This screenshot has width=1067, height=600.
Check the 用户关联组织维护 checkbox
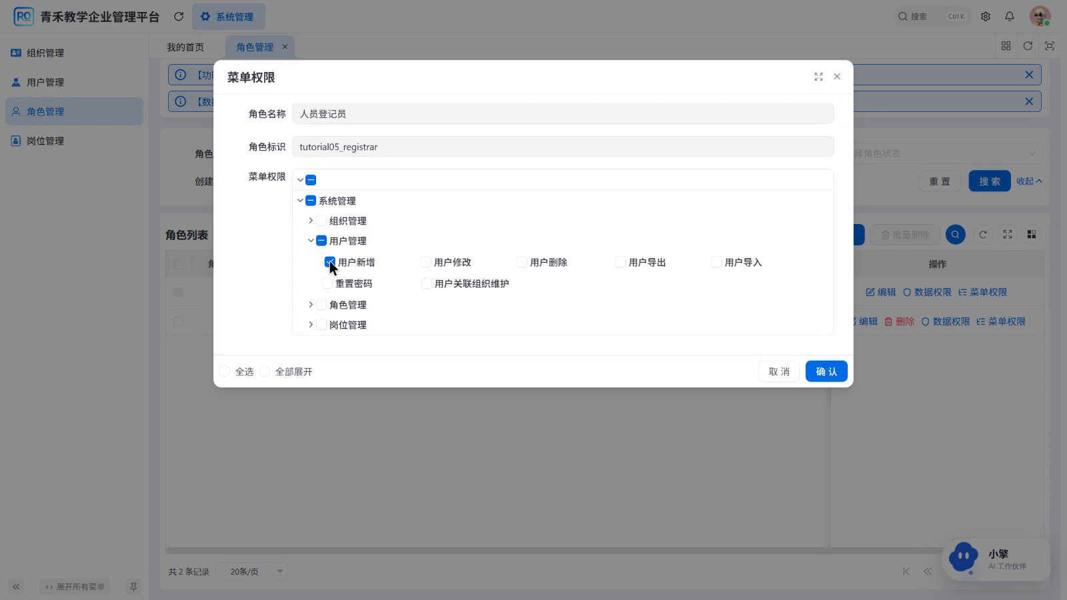427,283
